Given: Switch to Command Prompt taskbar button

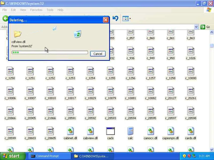Looking at the screenshot, I should (49, 156).
